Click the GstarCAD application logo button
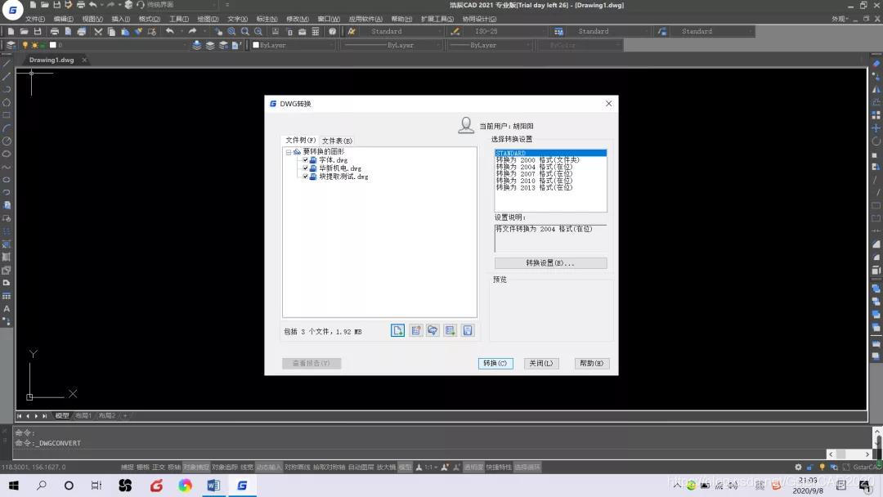The height and width of the screenshot is (497, 883). pos(12,10)
